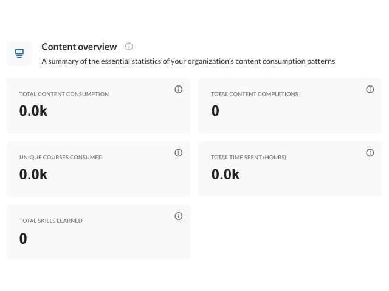Select the Content overview heading
Viewport: 389px width, 291px height.
tap(79, 47)
